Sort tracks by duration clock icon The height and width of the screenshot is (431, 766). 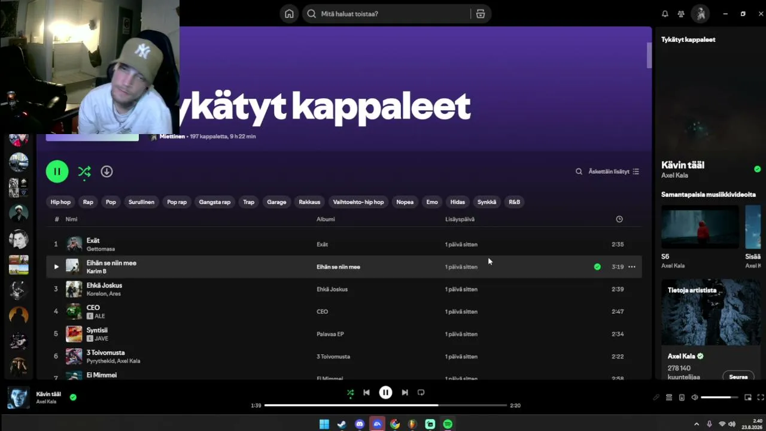tap(619, 219)
